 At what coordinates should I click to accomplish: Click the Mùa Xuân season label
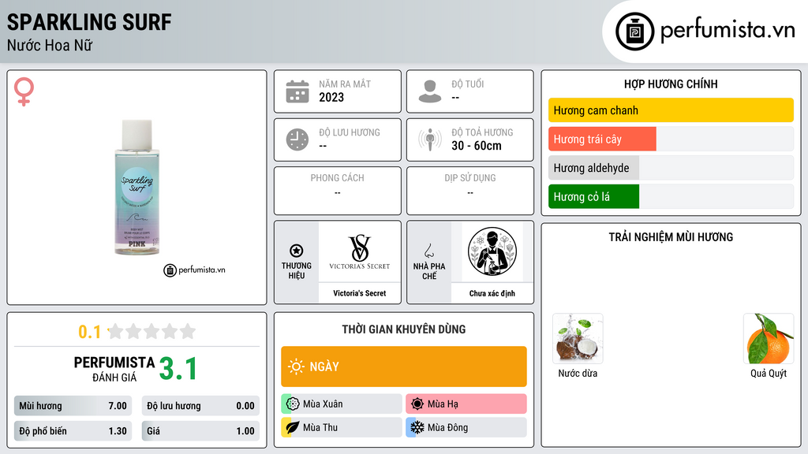[x=323, y=404]
